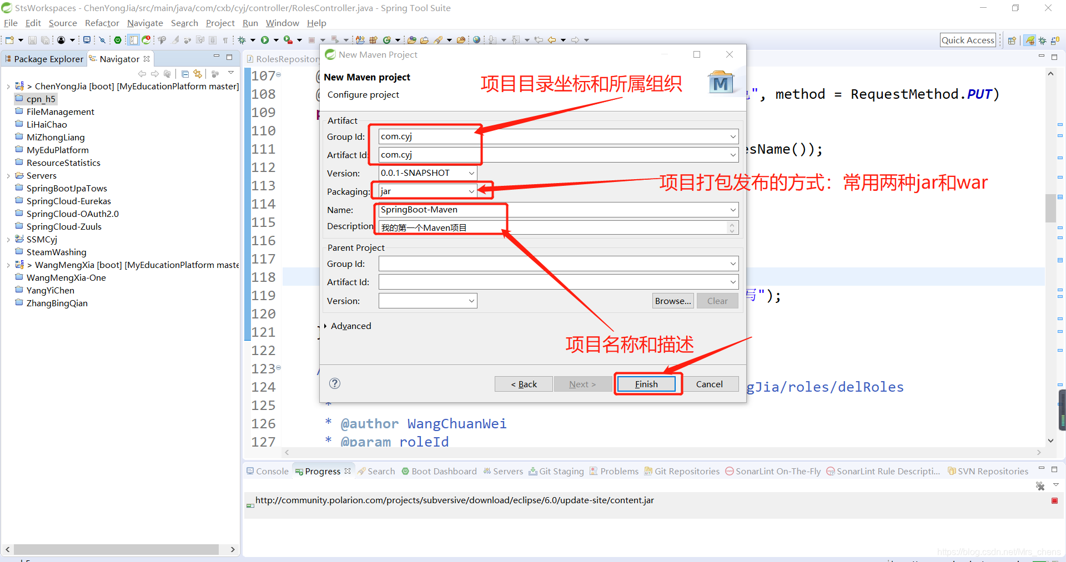The width and height of the screenshot is (1066, 562).
Task: Switch to the Git Staging tab
Action: coord(556,471)
